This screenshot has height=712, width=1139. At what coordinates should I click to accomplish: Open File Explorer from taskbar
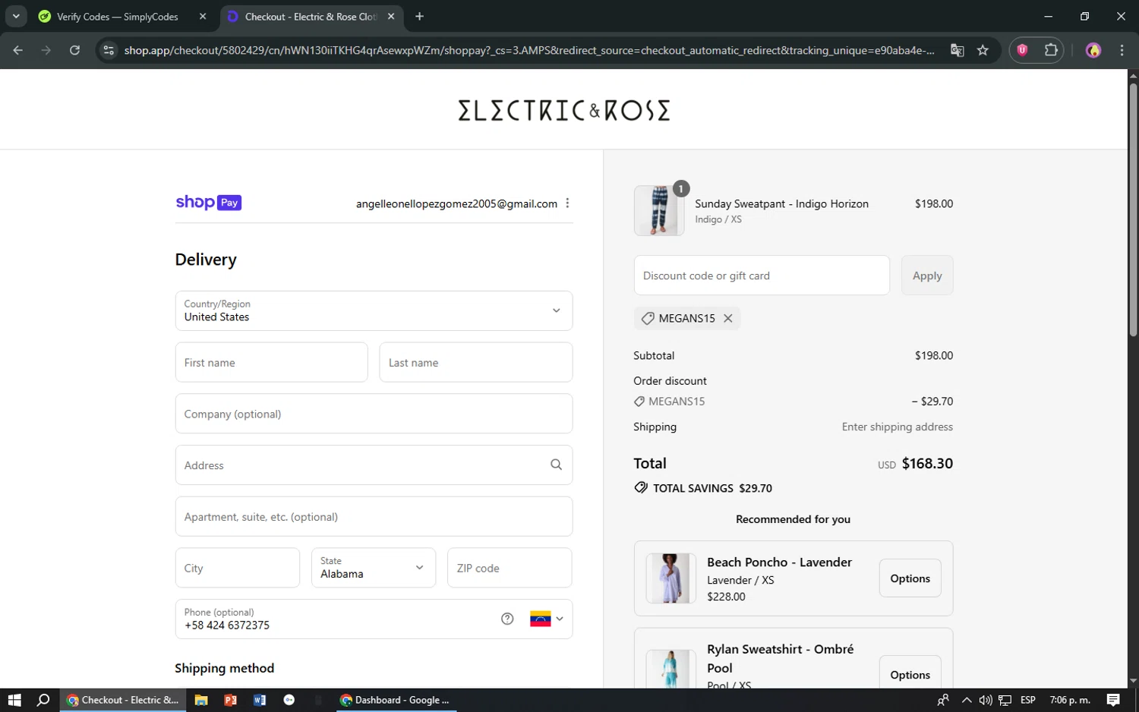201,700
